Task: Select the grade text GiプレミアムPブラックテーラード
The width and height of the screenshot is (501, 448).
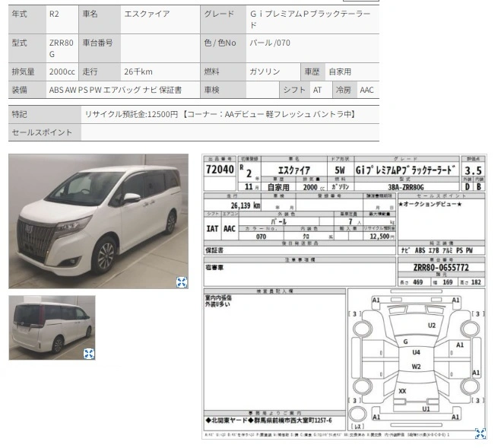Action: [309, 19]
